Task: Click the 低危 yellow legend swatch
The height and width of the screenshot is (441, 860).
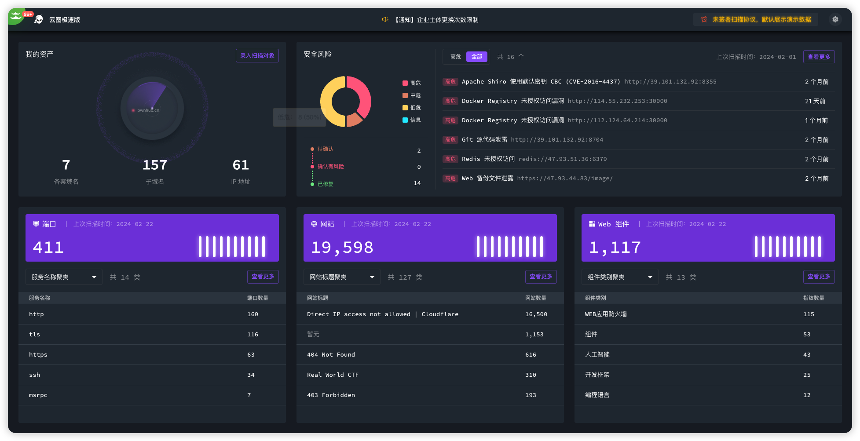Action: click(x=405, y=108)
